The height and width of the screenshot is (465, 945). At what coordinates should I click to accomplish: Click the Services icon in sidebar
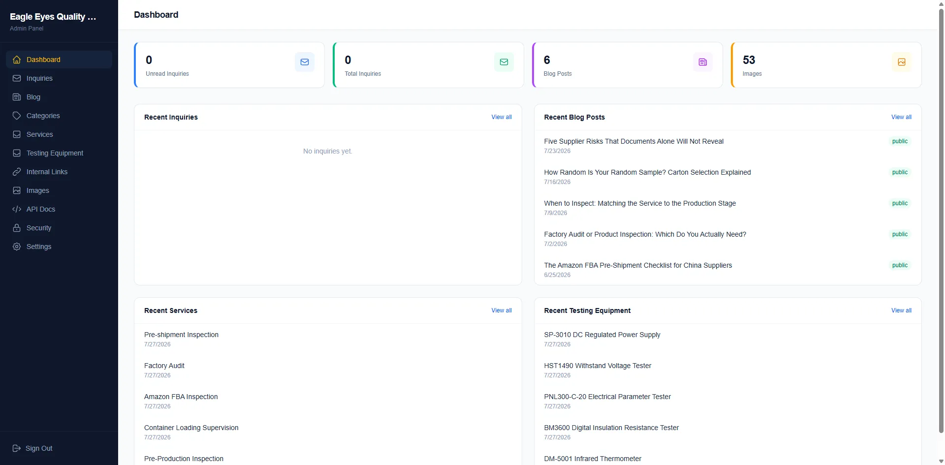point(17,134)
